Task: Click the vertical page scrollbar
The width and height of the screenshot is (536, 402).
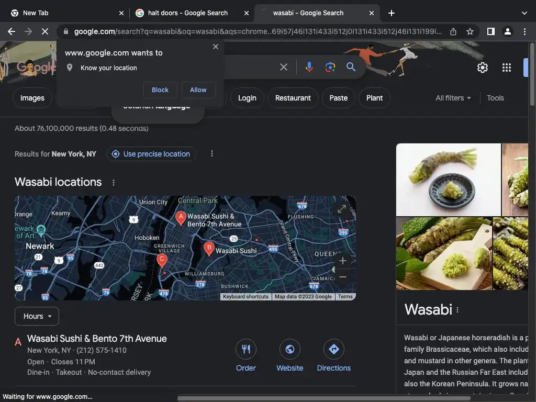Action: click(532, 74)
